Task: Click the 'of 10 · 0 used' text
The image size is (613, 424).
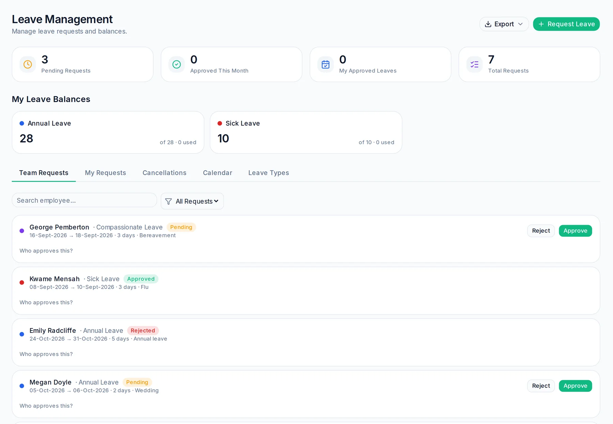Action: [x=376, y=142]
